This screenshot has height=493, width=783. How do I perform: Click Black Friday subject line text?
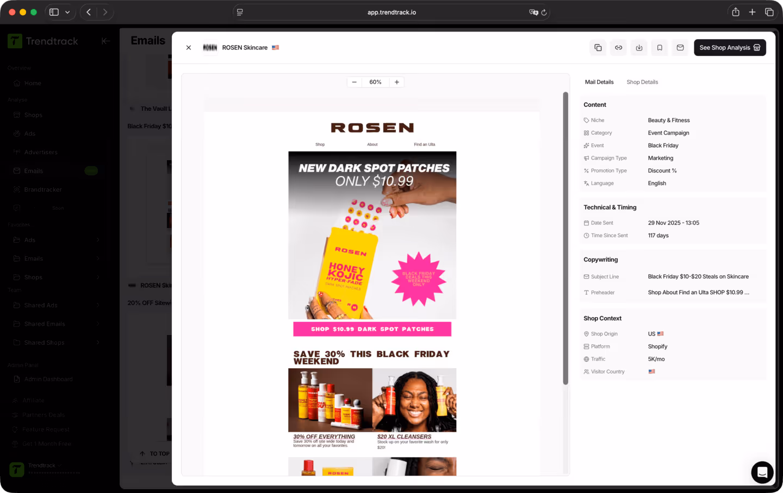(x=698, y=276)
